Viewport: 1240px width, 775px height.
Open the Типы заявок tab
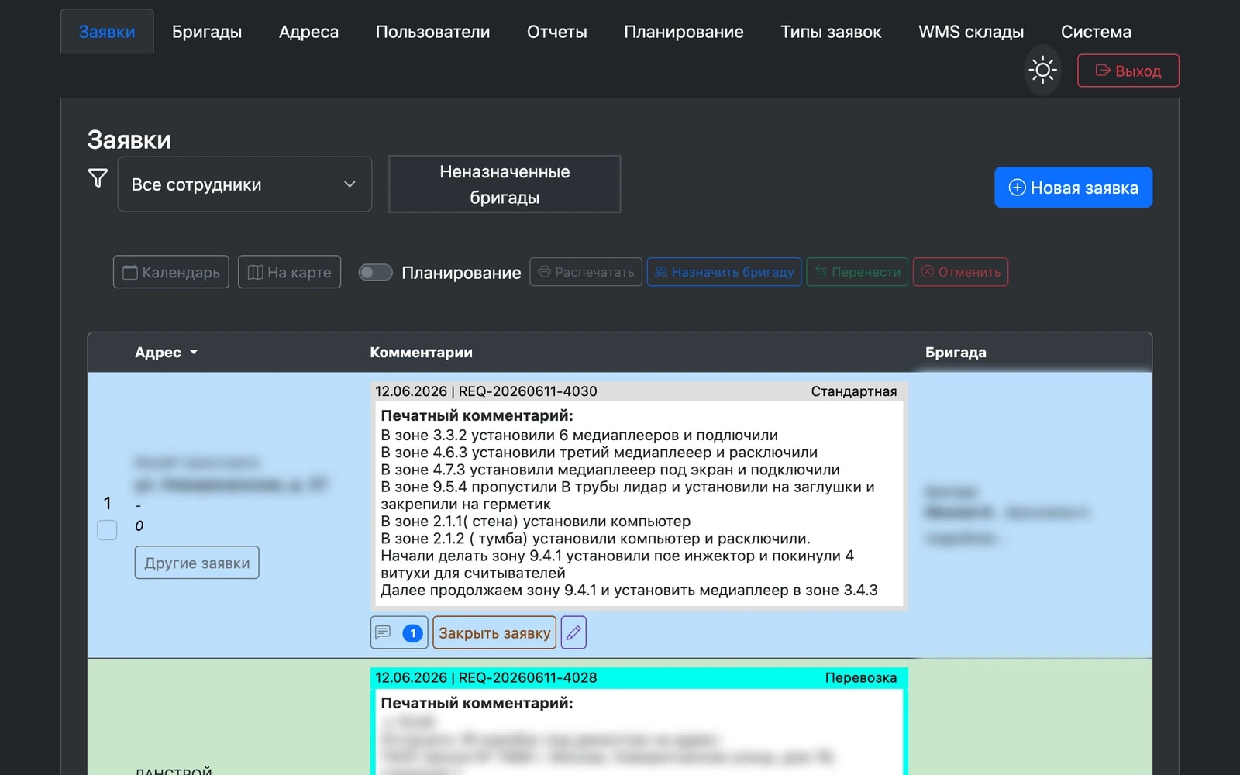pos(831,32)
